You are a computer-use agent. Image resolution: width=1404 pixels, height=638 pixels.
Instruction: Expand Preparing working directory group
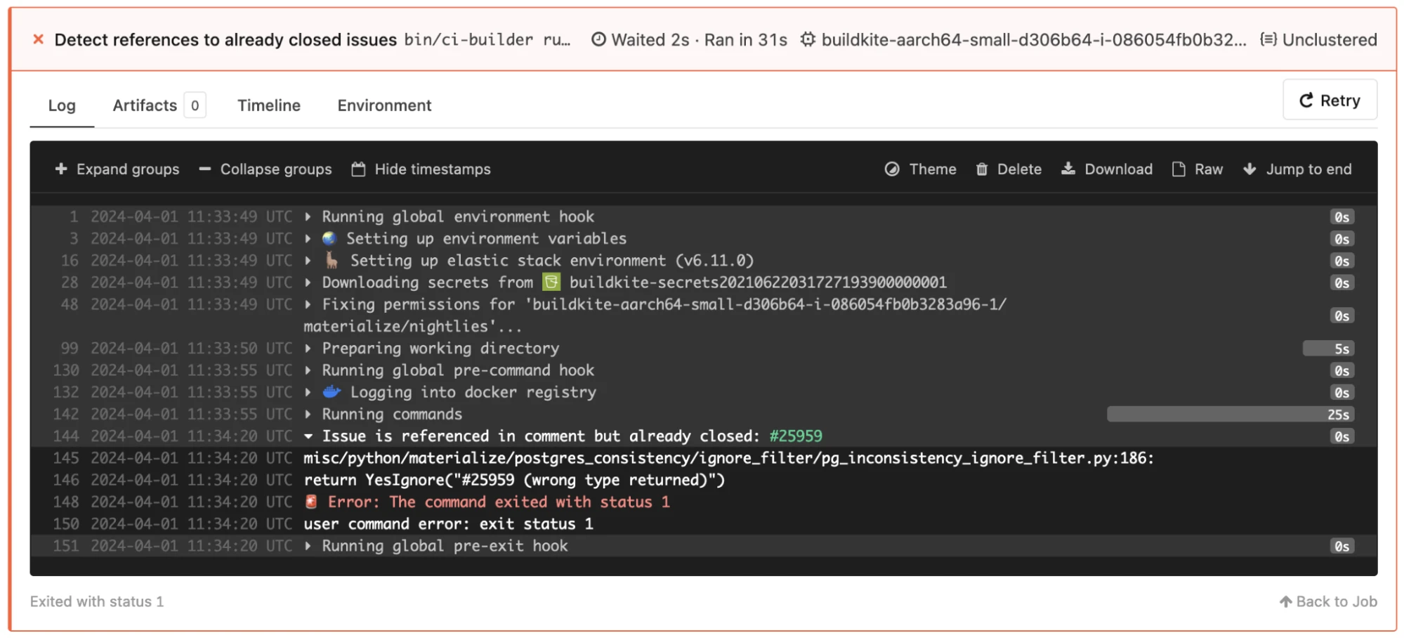pos(308,348)
